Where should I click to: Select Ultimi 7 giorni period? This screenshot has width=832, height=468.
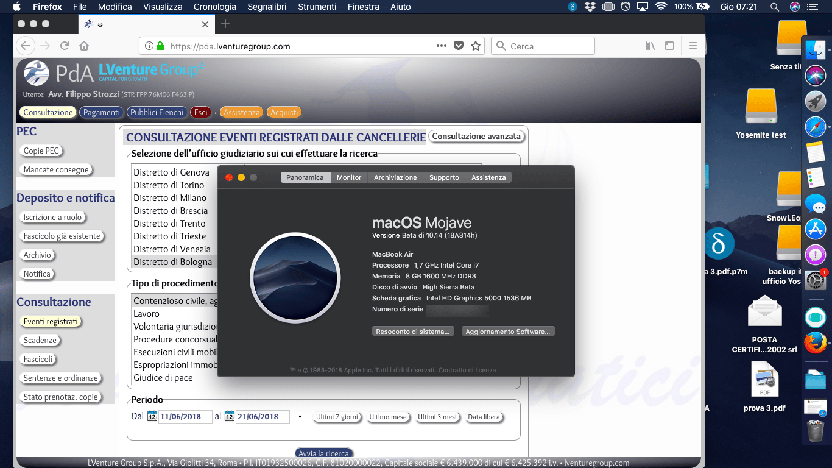(337, 417)
